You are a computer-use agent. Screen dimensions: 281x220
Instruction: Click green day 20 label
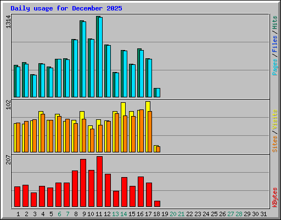173,214
